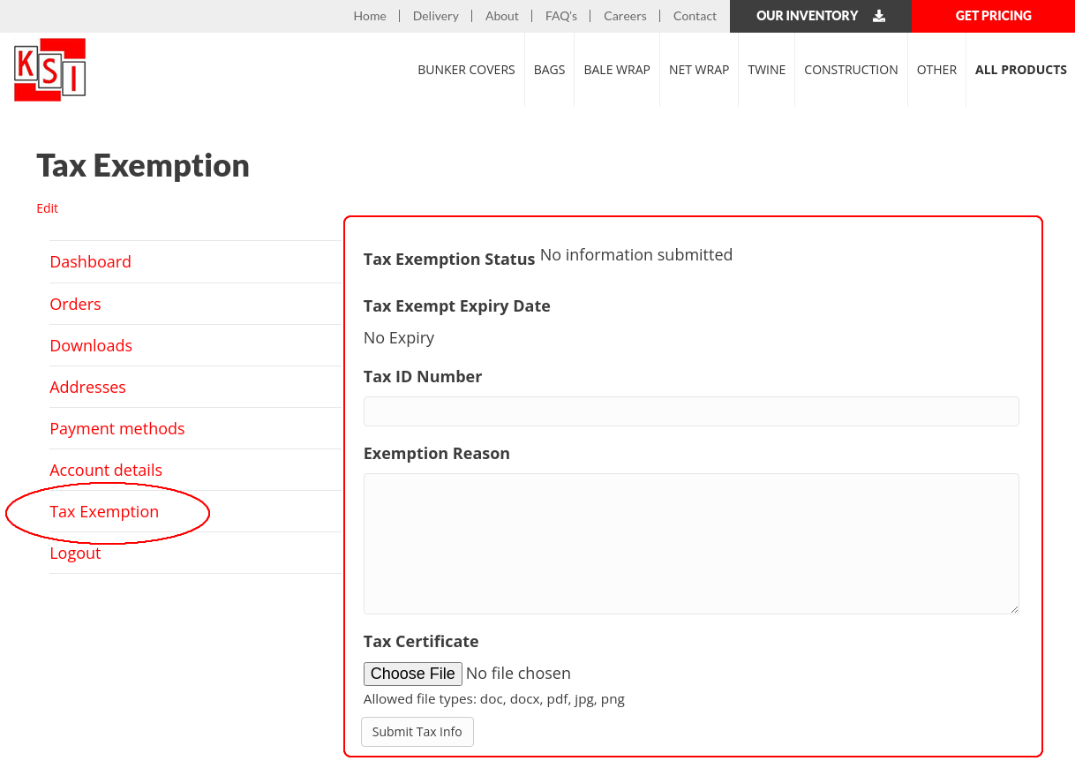Image resolution: width=1075 pixels, height=761 pixels.
Task: Select Tax Exemption in the sidebar
Action: 104,511
